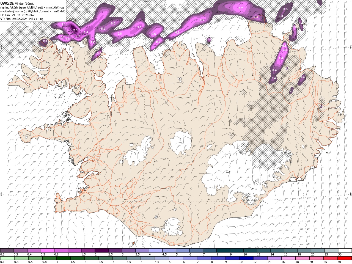
Task: Click the 'IT: Fim. 29. 02. 2024 06Z' line
Action: click(x=17, y=15)
